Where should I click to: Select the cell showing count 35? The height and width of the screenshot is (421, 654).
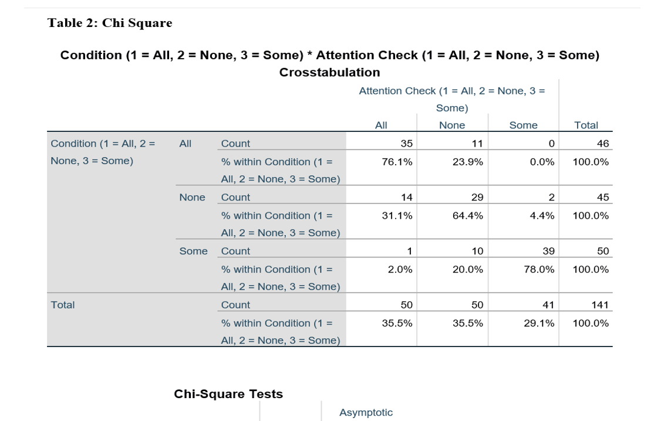pyautogui.click(x=406, y=143)
